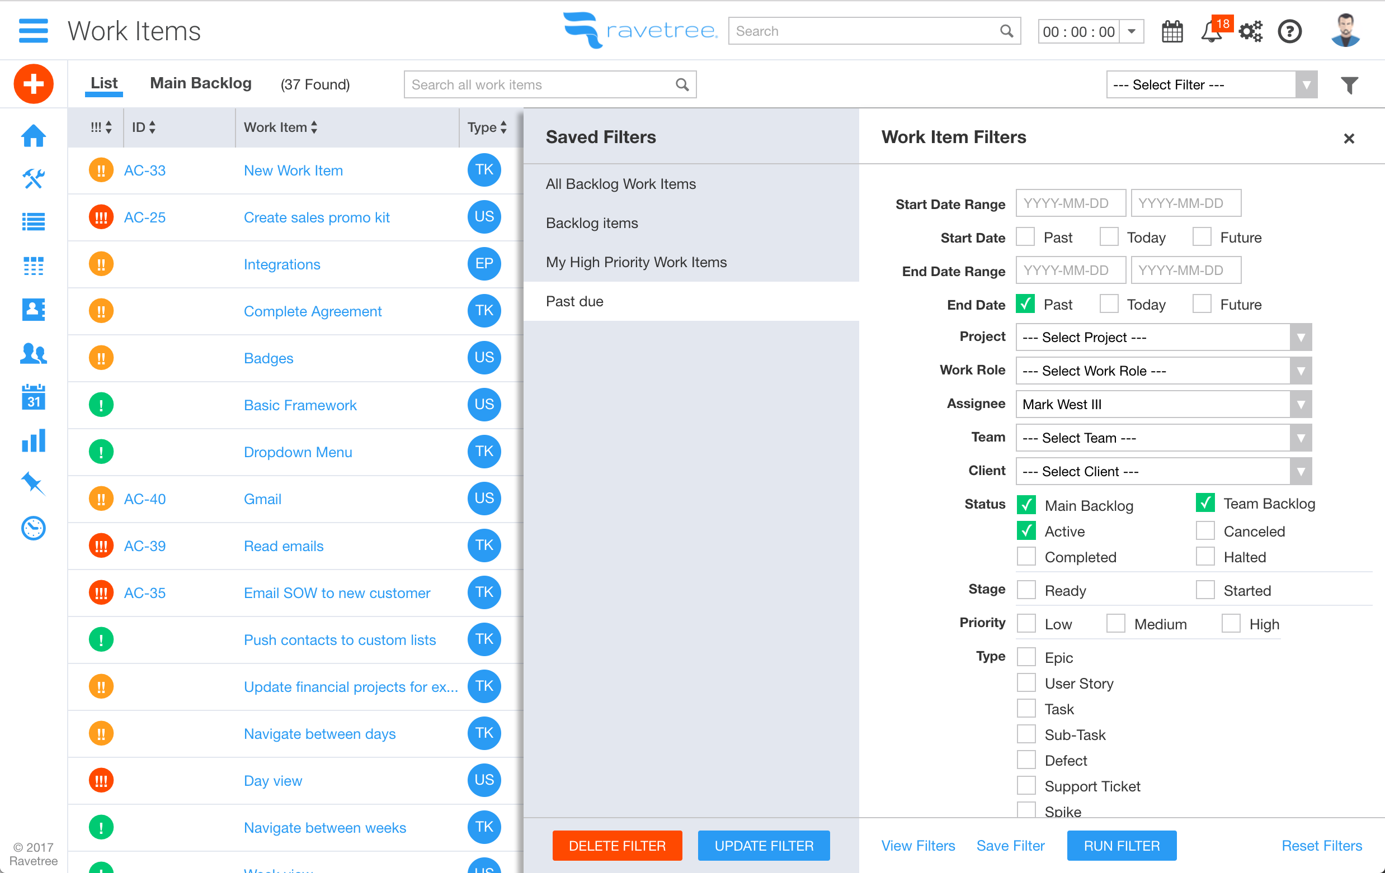The height and width of the screenshot is (873, 1385).
Task: Open notifications bell with 18 badge
Action: (x=1210, y=32)
